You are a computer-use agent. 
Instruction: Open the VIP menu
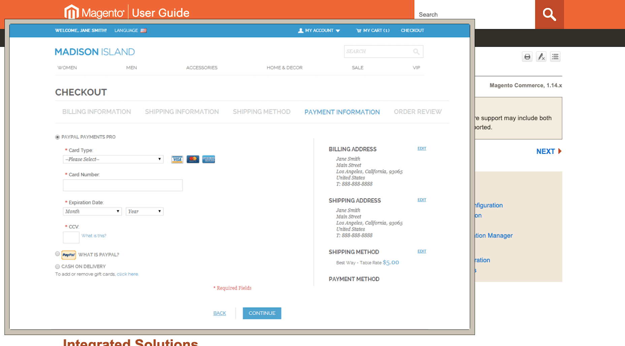417,68
